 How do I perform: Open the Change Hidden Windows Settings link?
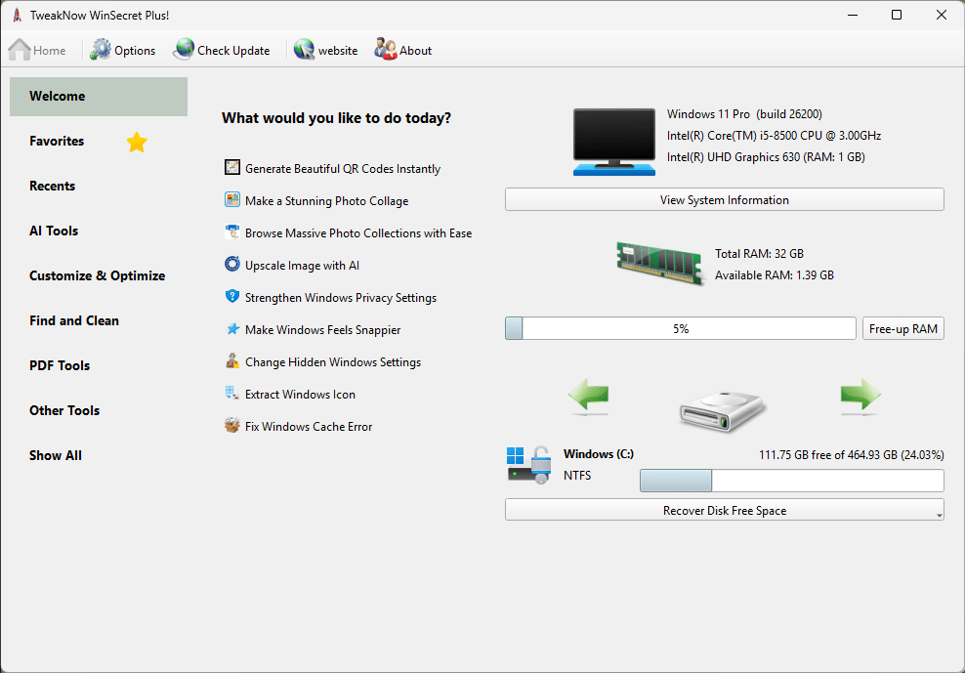(332, 361)
